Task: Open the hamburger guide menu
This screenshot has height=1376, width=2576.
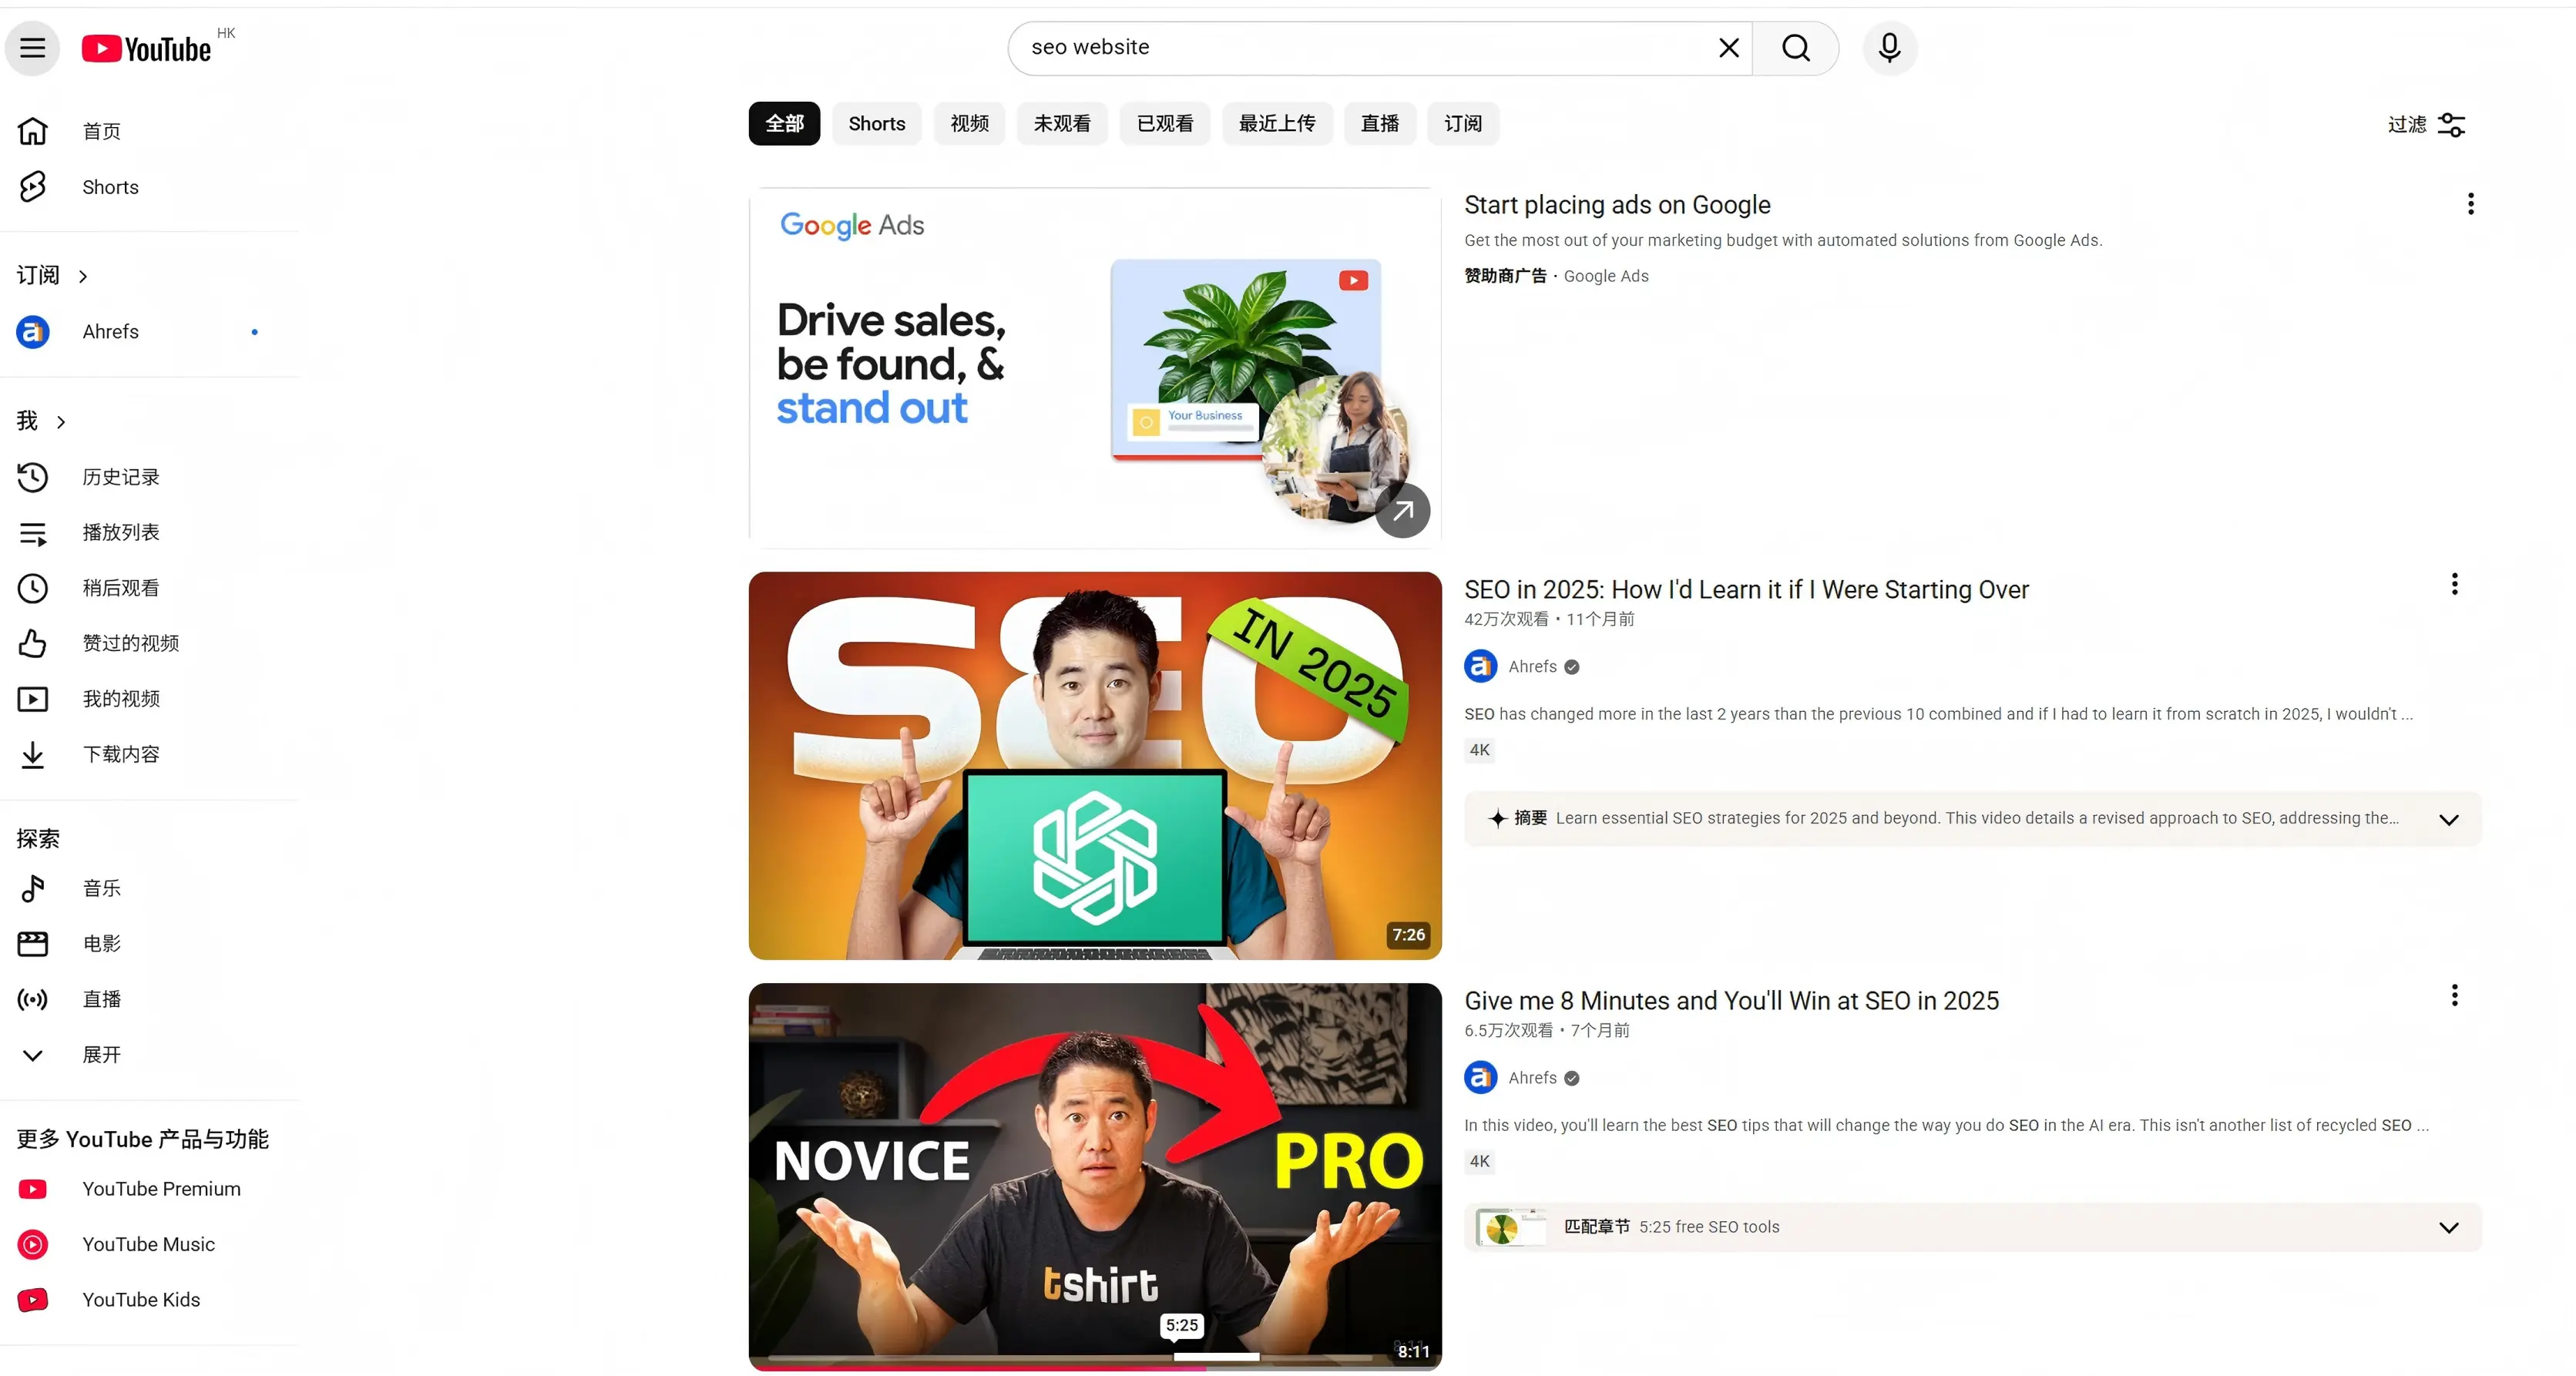Action: 33,48
